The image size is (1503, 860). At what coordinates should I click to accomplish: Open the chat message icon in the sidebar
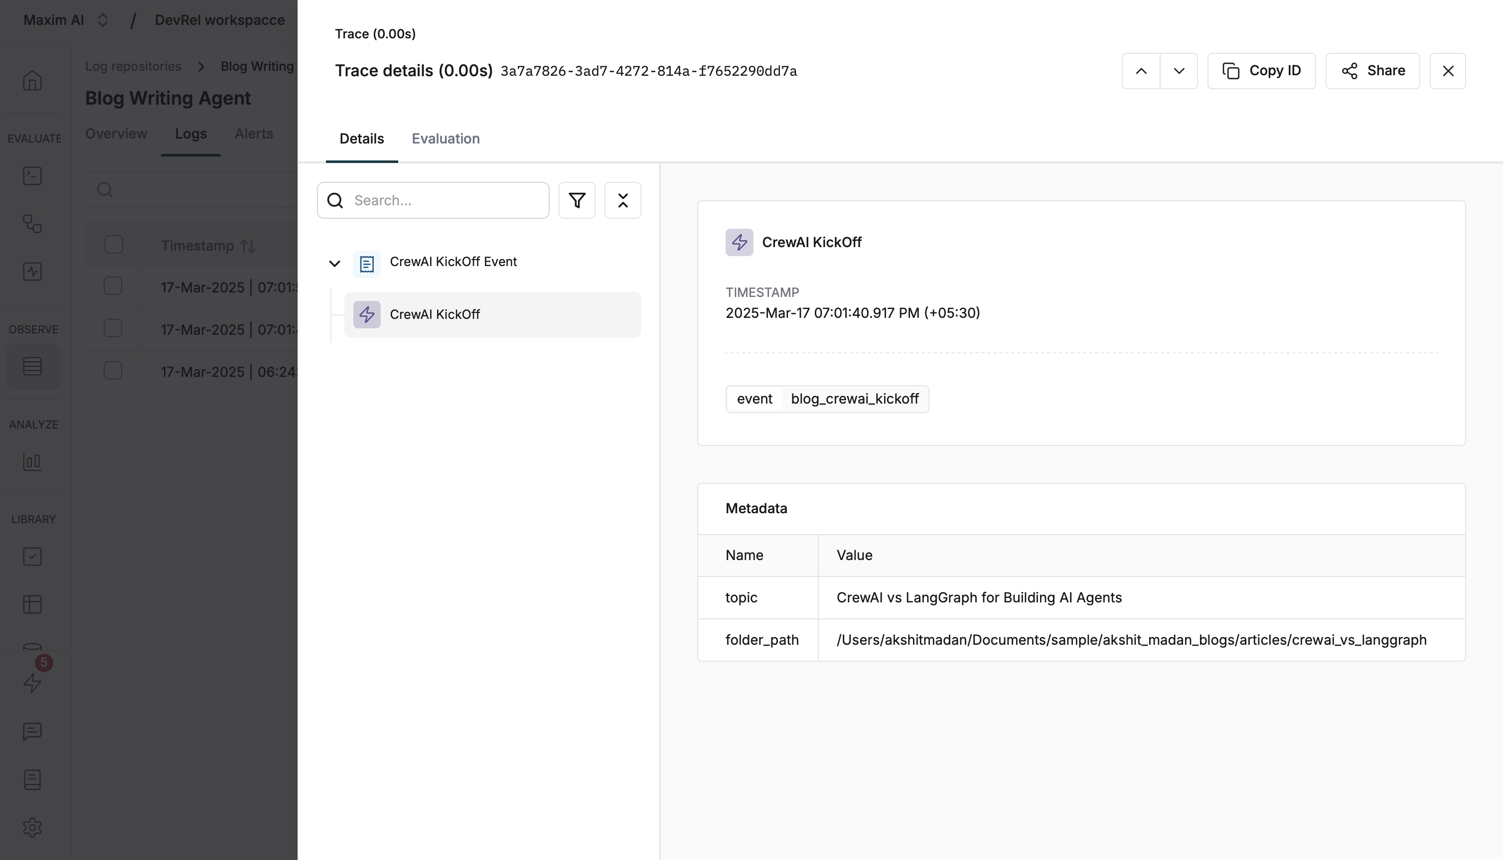32,731
